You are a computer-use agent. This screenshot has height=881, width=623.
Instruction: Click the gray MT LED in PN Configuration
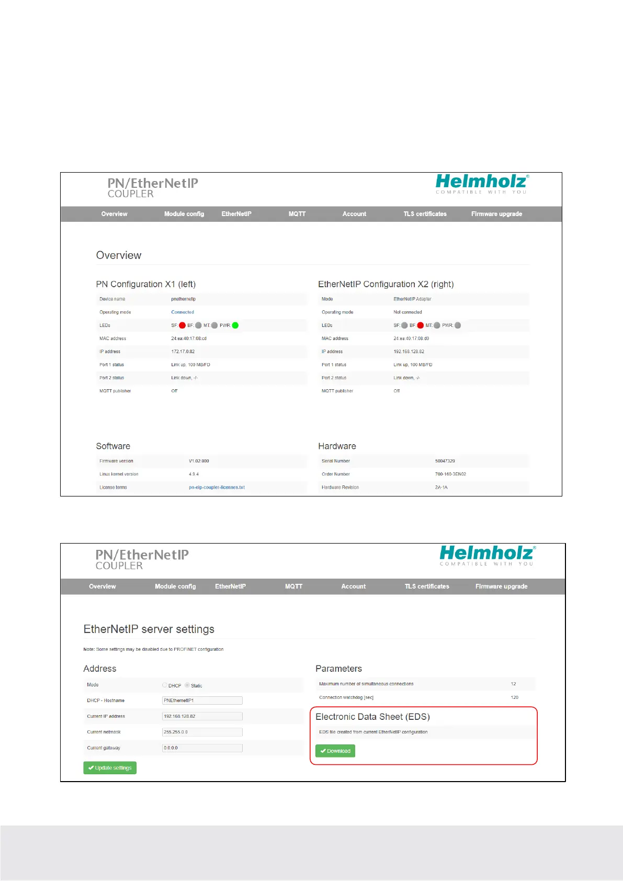[x=214, y=325]
